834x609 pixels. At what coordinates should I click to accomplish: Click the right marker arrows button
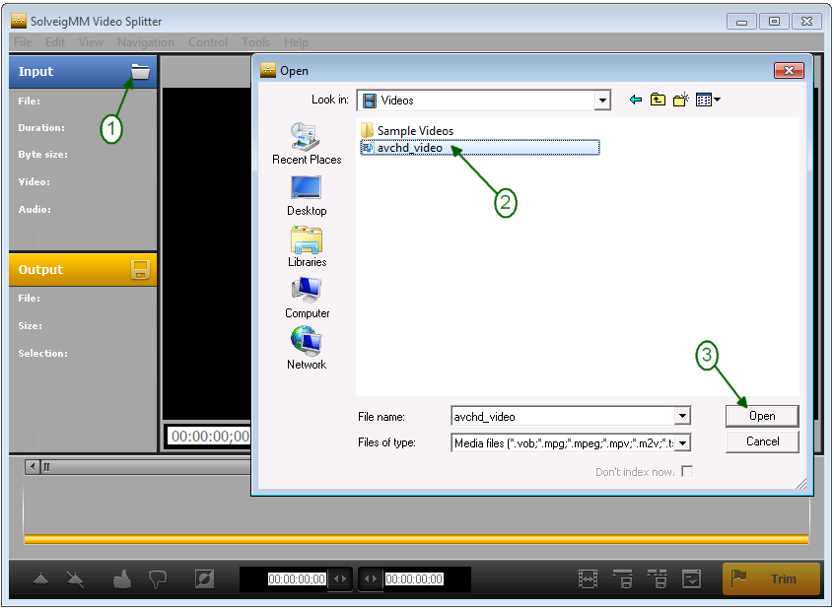pos(371,578)
